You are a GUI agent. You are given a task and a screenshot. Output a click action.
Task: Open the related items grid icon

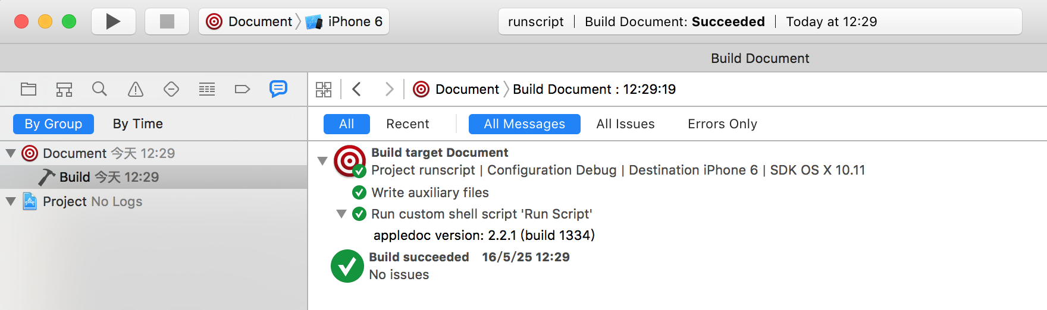(x=324, y=89)
